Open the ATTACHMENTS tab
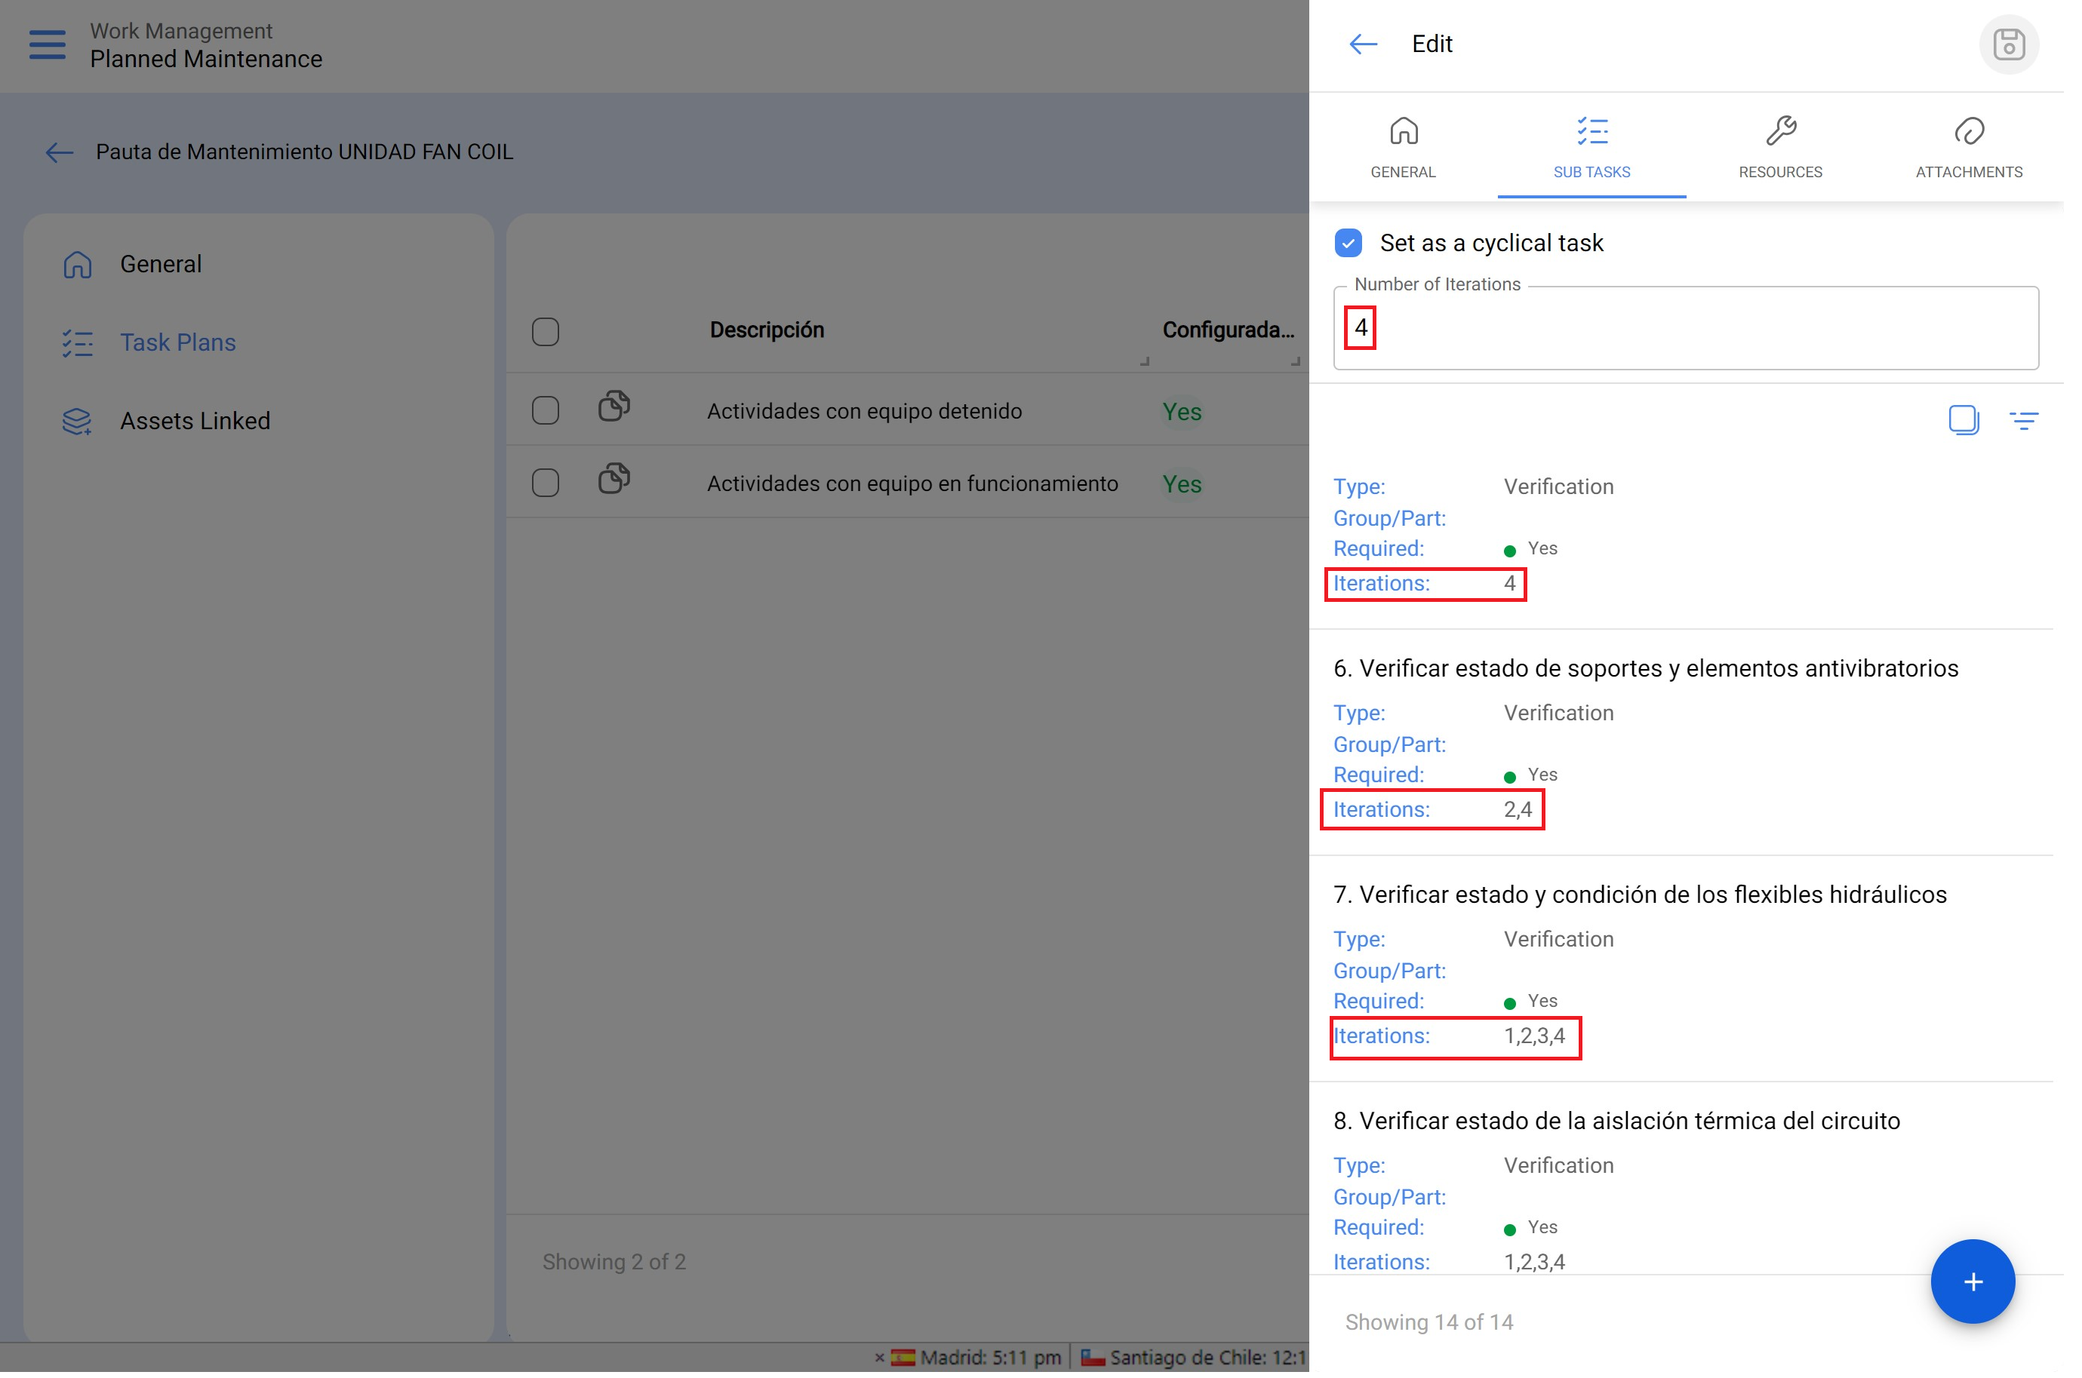This screenshot has height=1378, width=2082. [1969, 148]
